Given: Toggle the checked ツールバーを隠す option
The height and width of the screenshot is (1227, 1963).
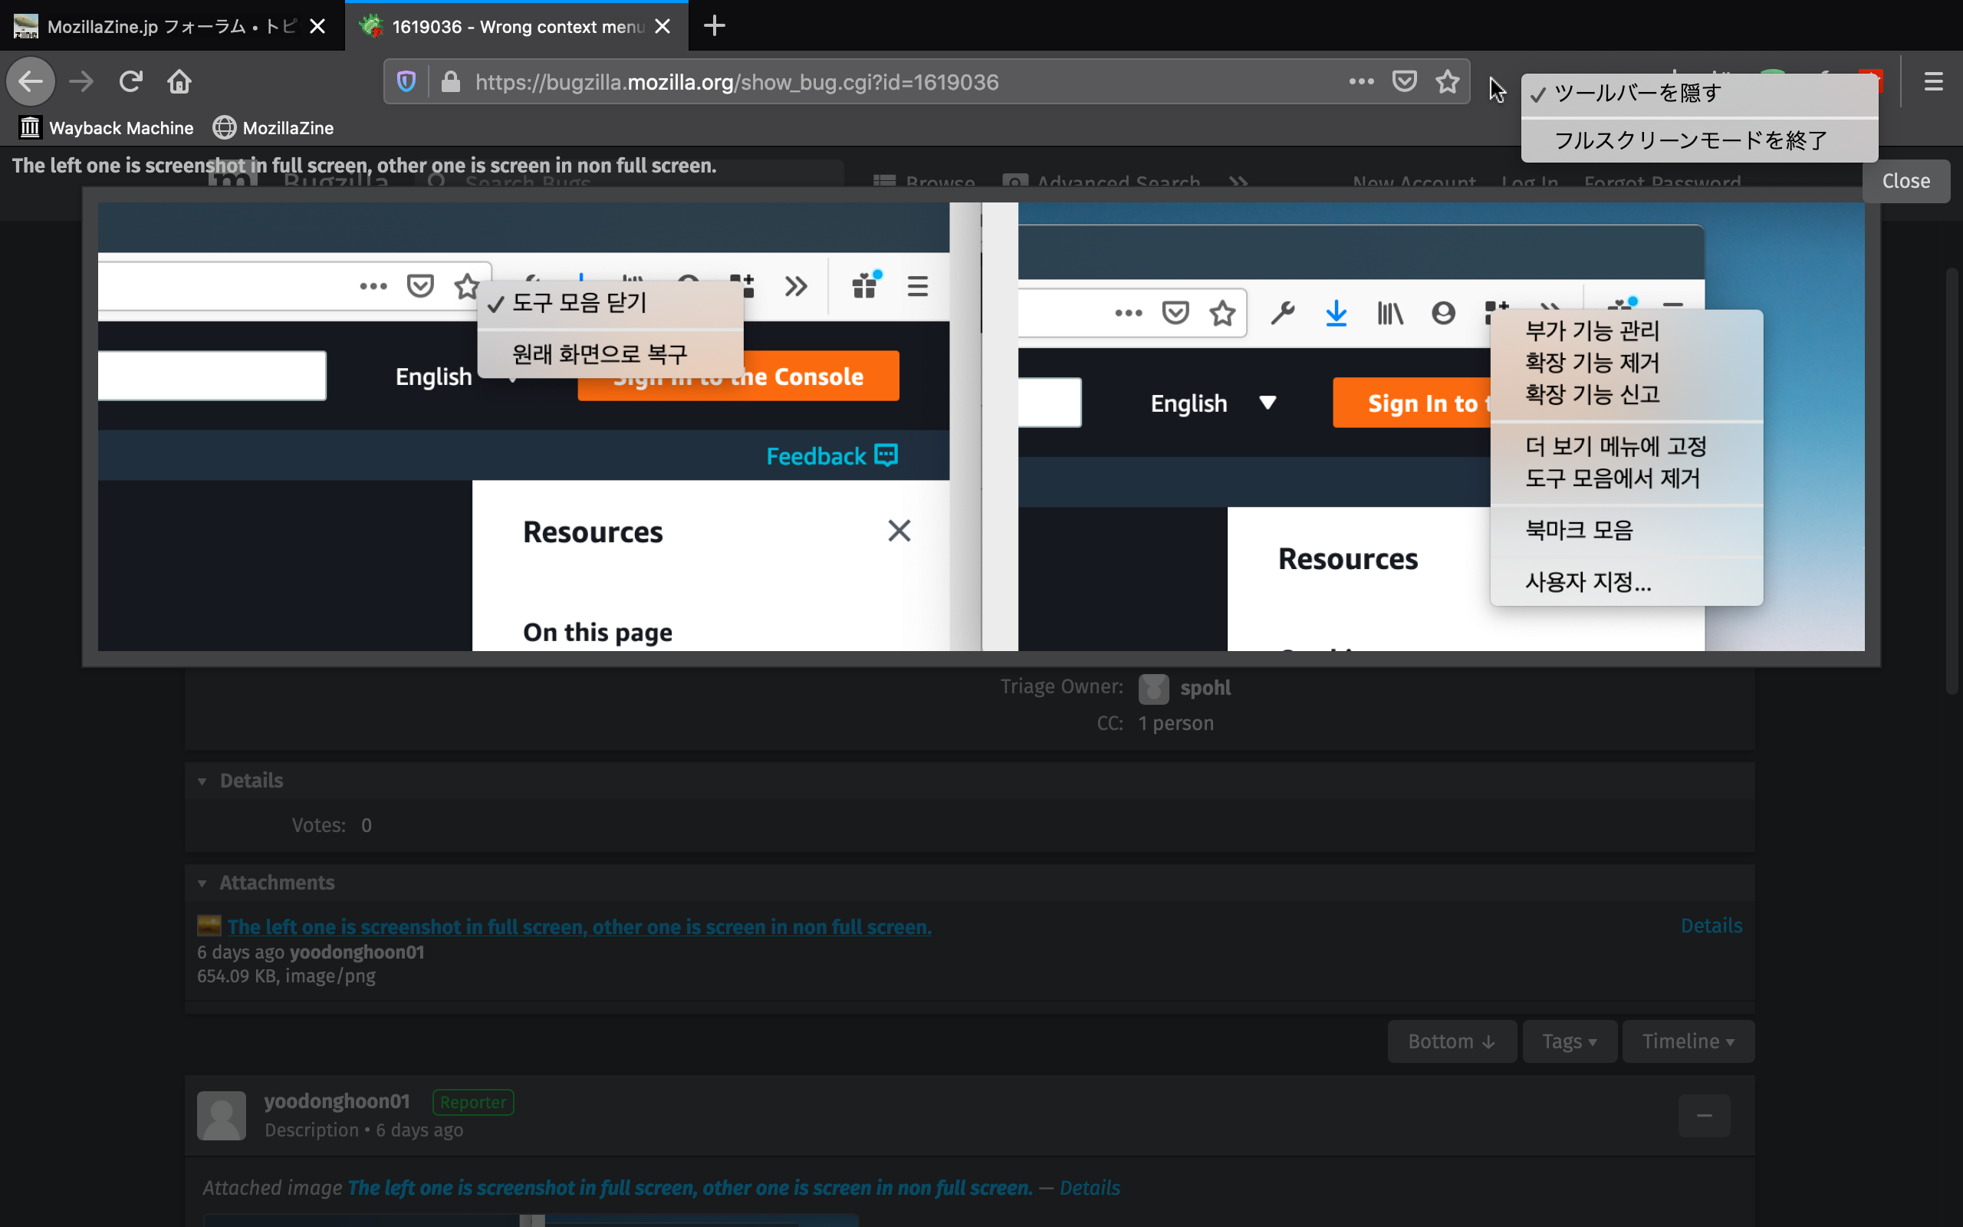Looking at the screenshot, I should click(x=1637, y=94).
